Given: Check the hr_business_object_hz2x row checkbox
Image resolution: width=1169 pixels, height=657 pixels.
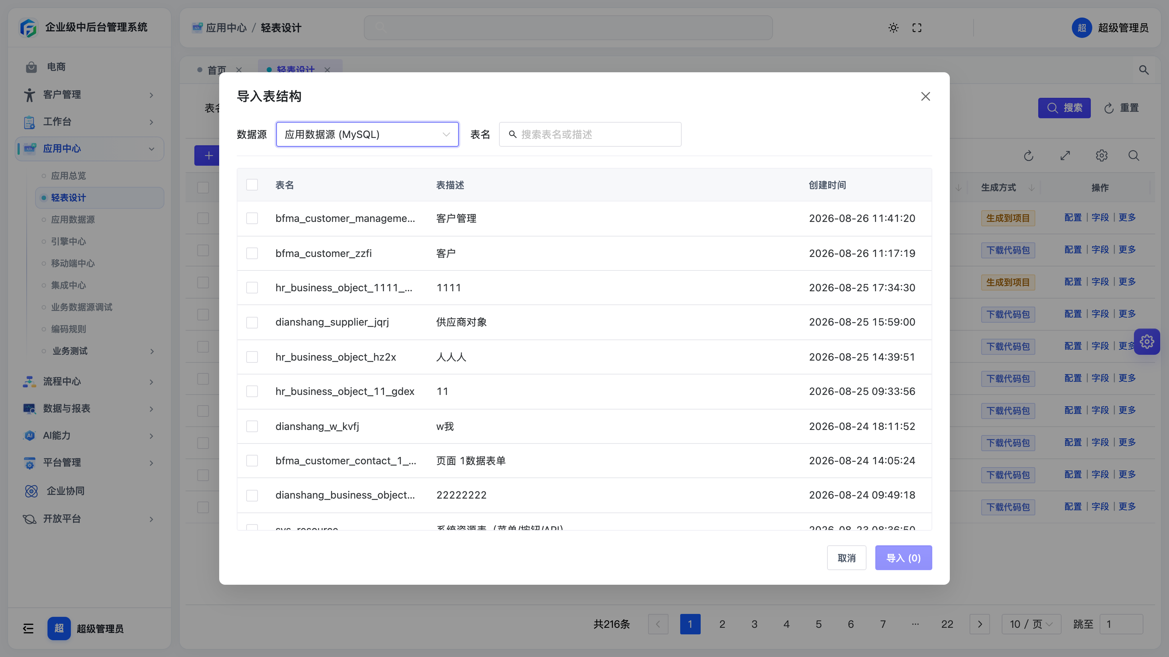Looking at the screenshot, I should 252,357.
